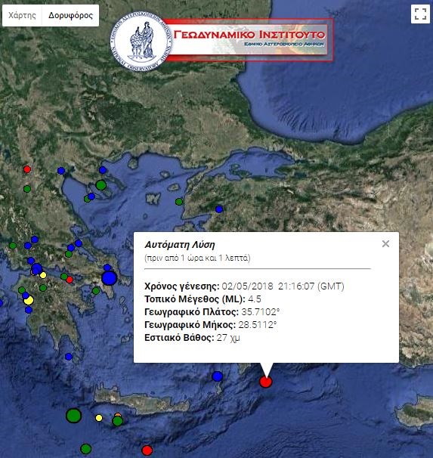Click the yellow marker south of western Crete
This screenshot has height=458, width=433.
click(99, 418)
